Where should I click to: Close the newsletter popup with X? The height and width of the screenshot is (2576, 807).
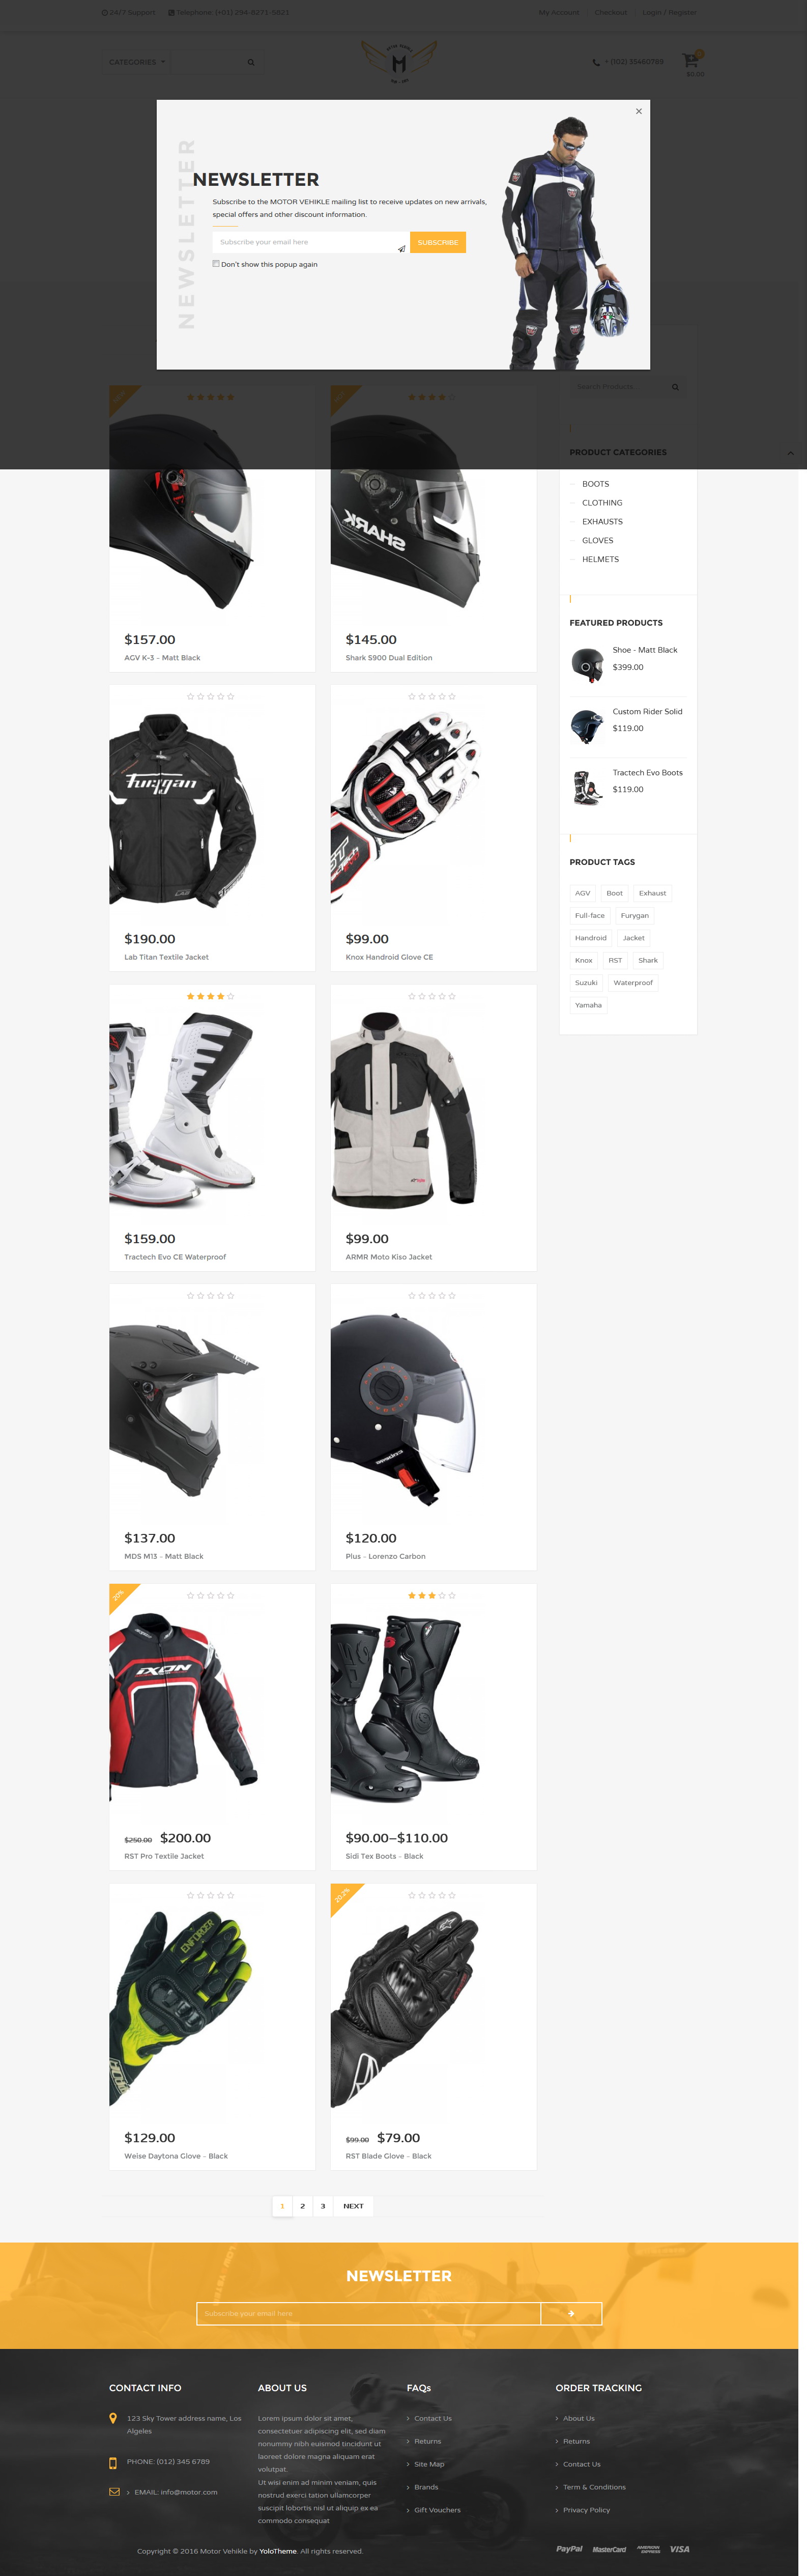point(639,111)
